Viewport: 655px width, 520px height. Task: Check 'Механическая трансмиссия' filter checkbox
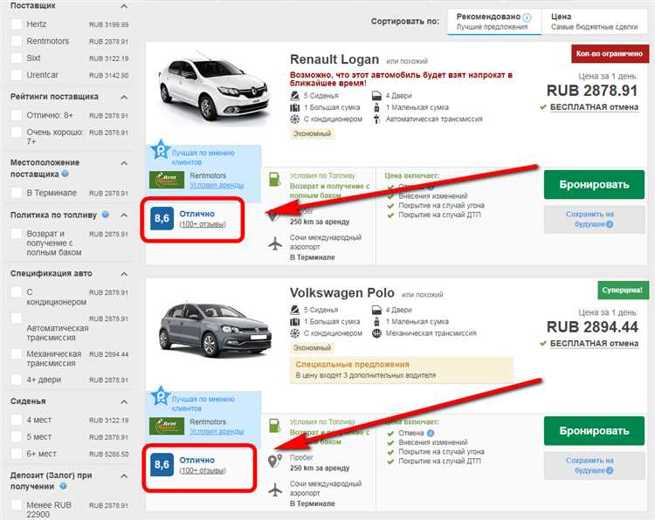[17, 354]
